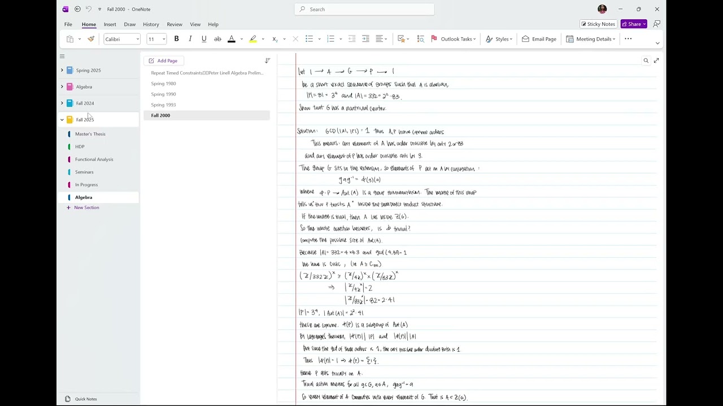This screenshot has width=723, height=406.
Task: Apply the red font color
Action: 232,39
